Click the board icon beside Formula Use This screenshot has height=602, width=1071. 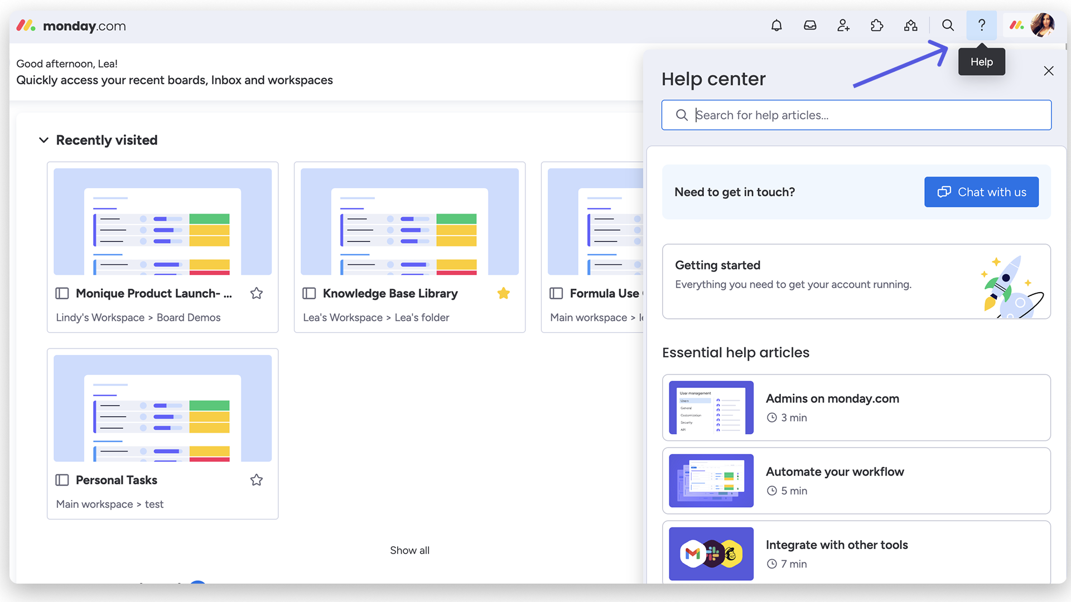tap(556, 293)
